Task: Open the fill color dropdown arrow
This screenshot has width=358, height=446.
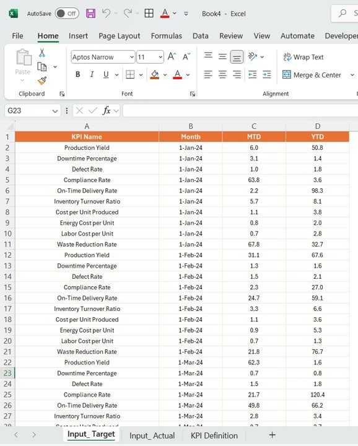Action: [165, 75]
